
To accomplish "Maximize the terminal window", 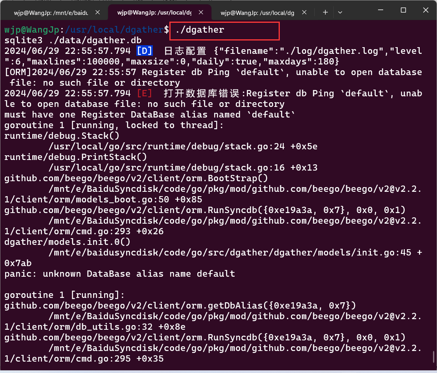I will [x=403, y=10].
